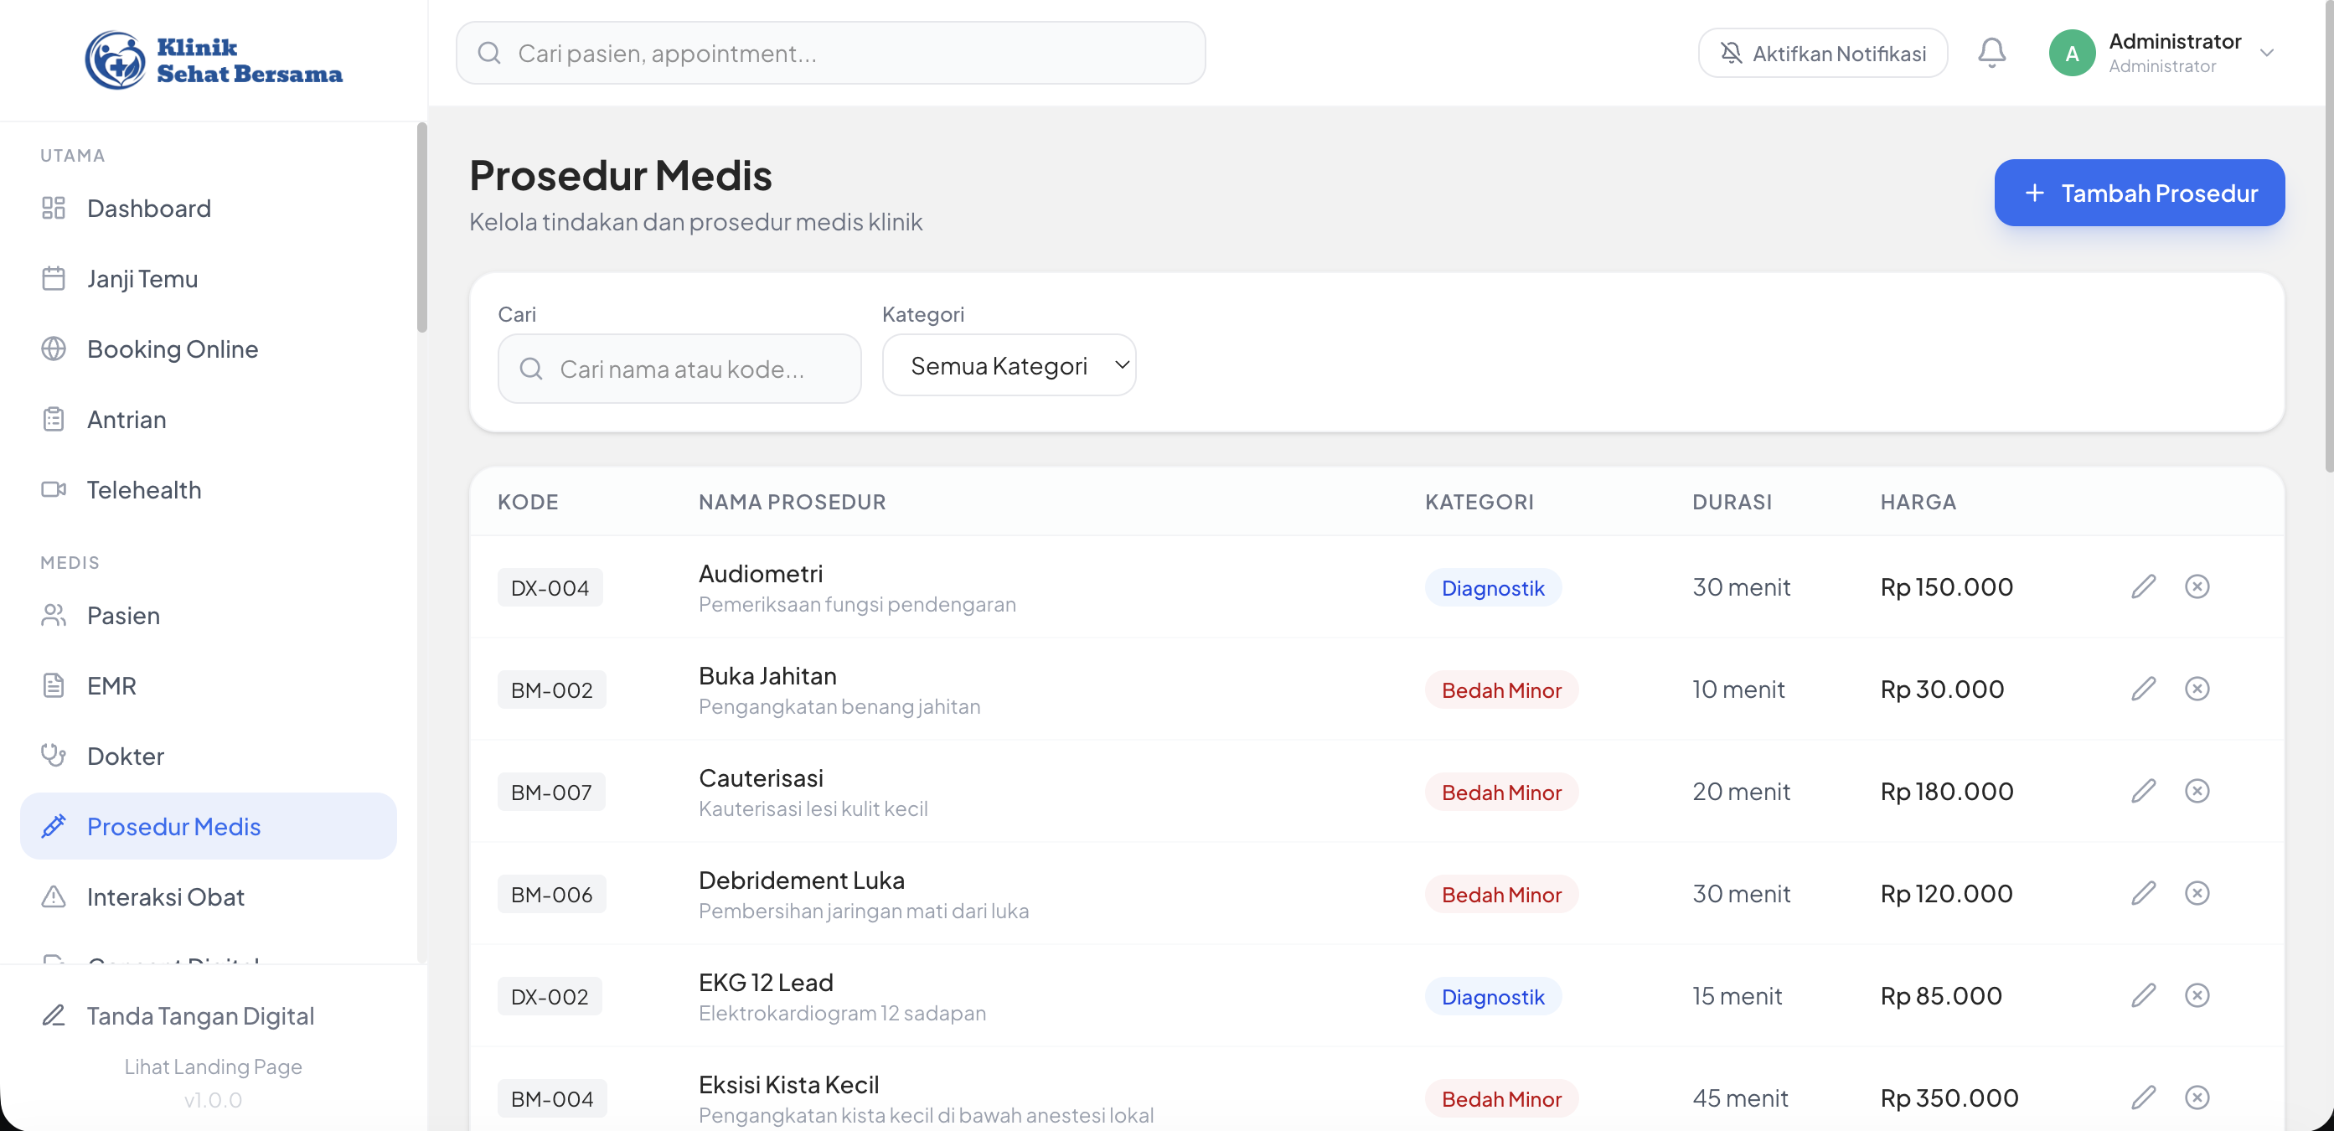Screen dimensions: 2334x1131
Task: Expand the Administrator account menu chevron
Action: click(x=2266, y=53)
